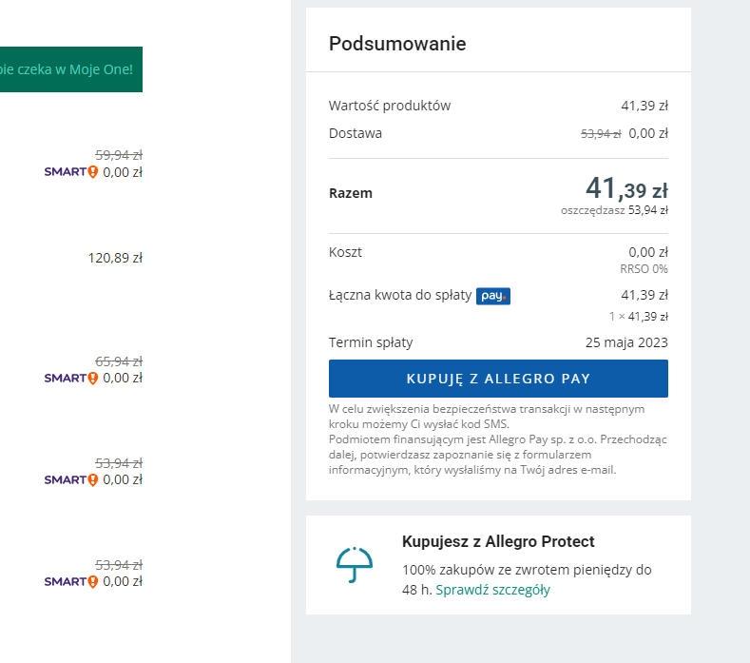Click the Kupuję z Allegro Pay button
The image size is (750, 663).
point(498,379)
